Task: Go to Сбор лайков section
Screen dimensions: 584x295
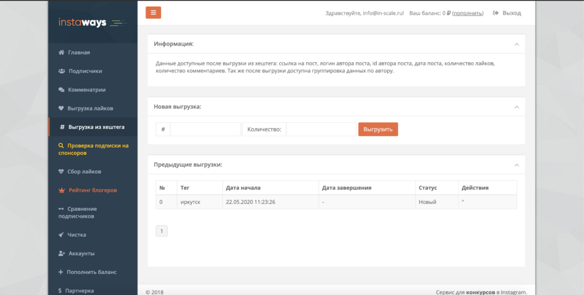Action: tap(84, 171)
